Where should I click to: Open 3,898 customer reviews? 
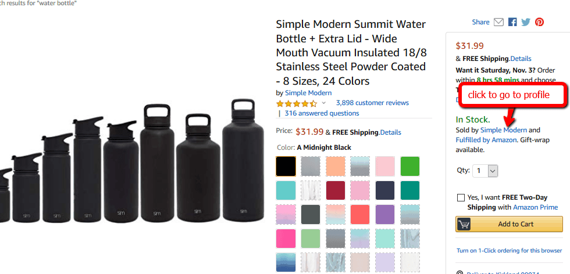point(372,103)
